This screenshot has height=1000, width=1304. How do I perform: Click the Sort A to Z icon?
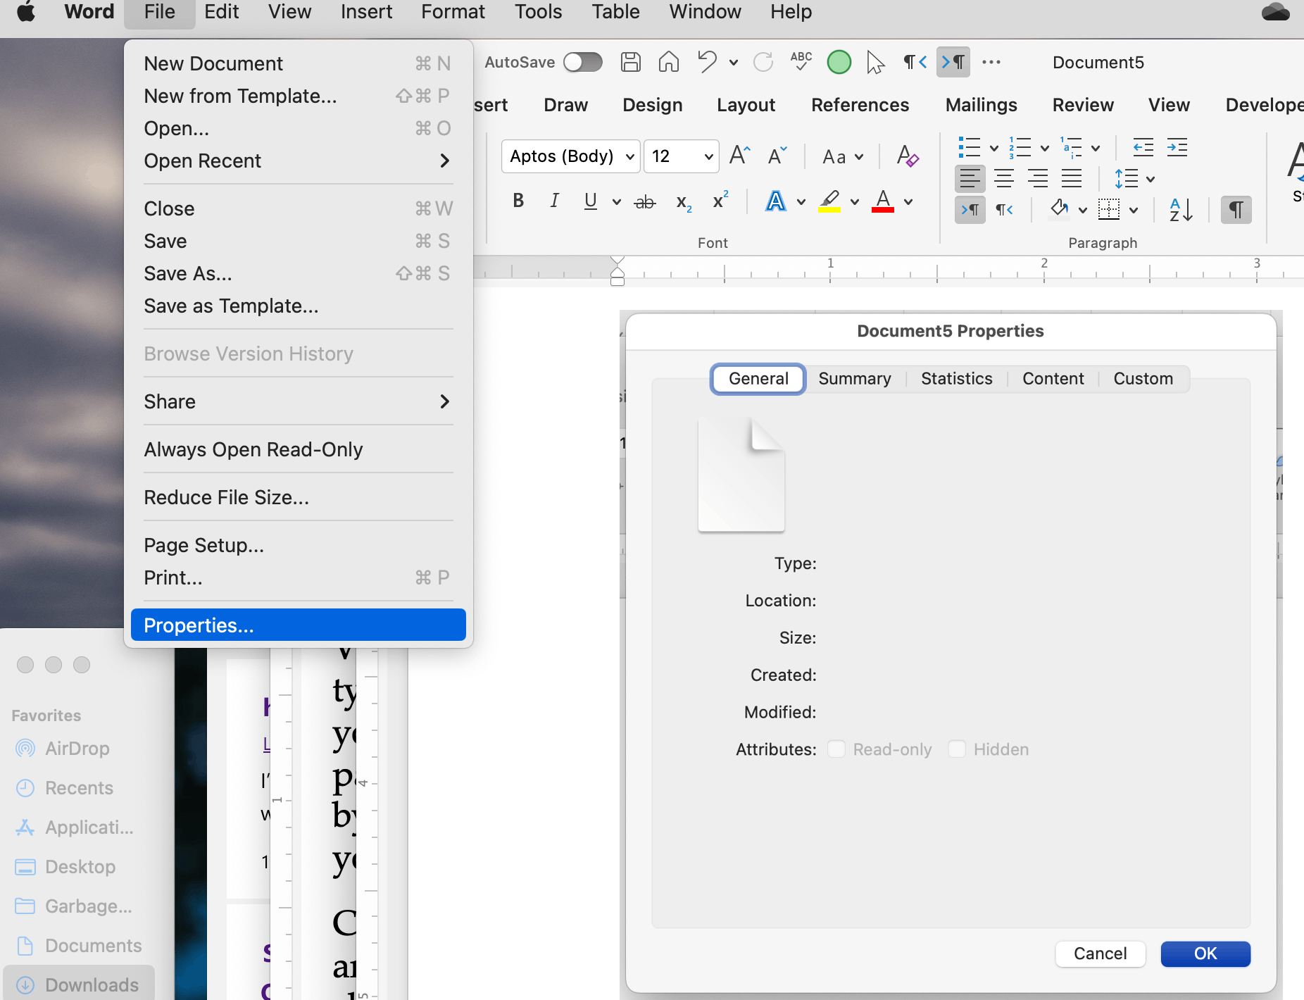(1180, 209)
